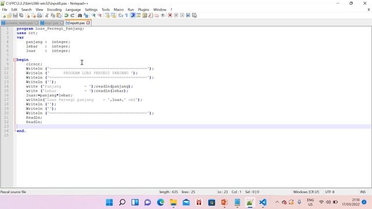Click the Paste clipboard icon
Screen dimensions: 372x209
(59, 16)
